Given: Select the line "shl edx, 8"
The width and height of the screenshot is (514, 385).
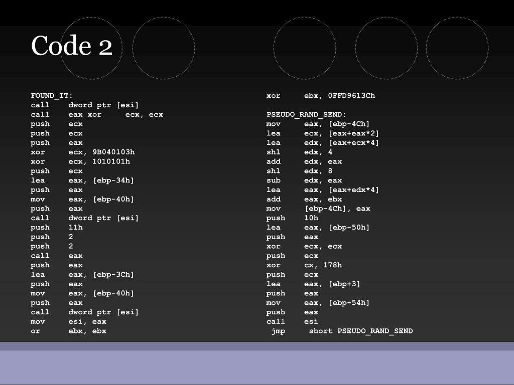Looking at the screenshot, I should (299, 171).
